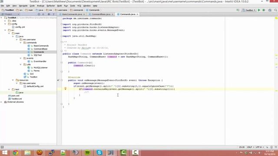Click the override gutter icon beside onMessage

[58, 80]
